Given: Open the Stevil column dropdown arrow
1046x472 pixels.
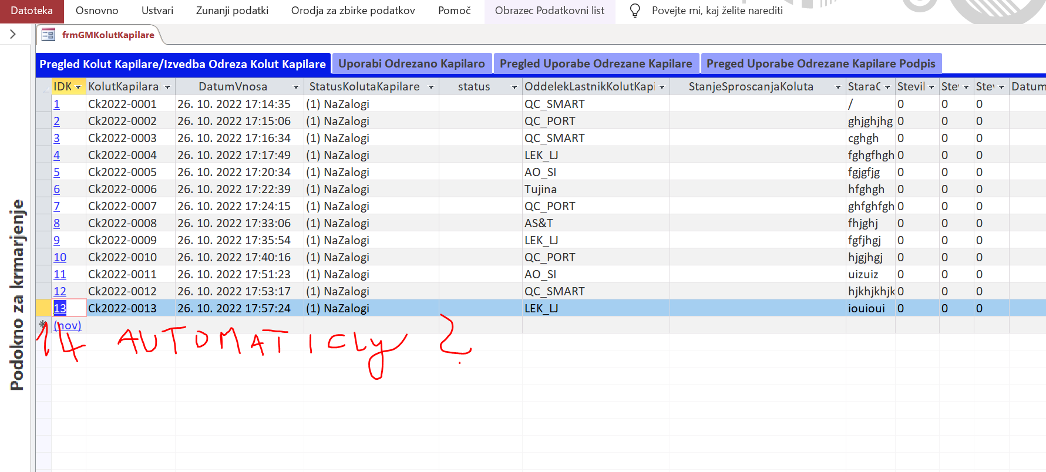Looking at the screenshot, I should point(931,87).
